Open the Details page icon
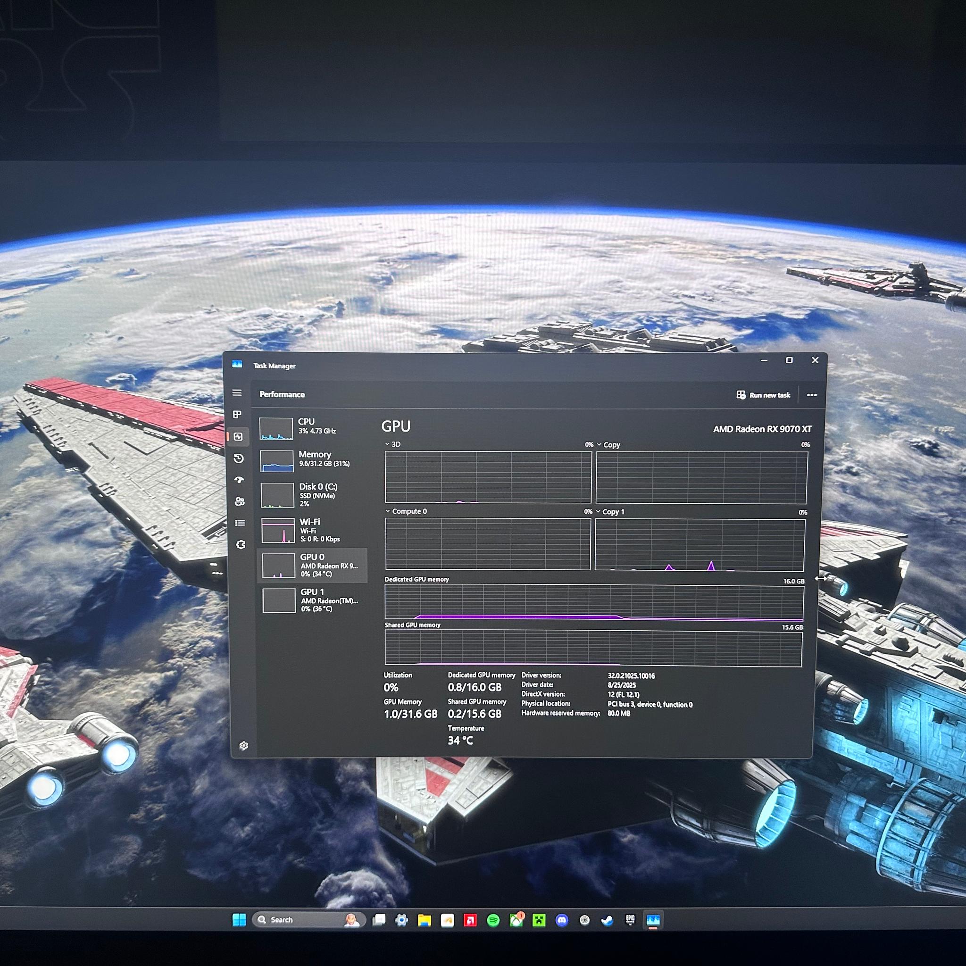 pyautogui.click(x=240, y=523)
